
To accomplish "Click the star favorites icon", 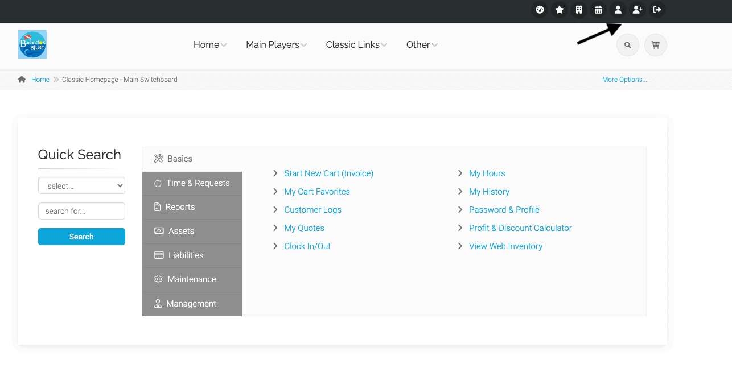I will point(560,10).
